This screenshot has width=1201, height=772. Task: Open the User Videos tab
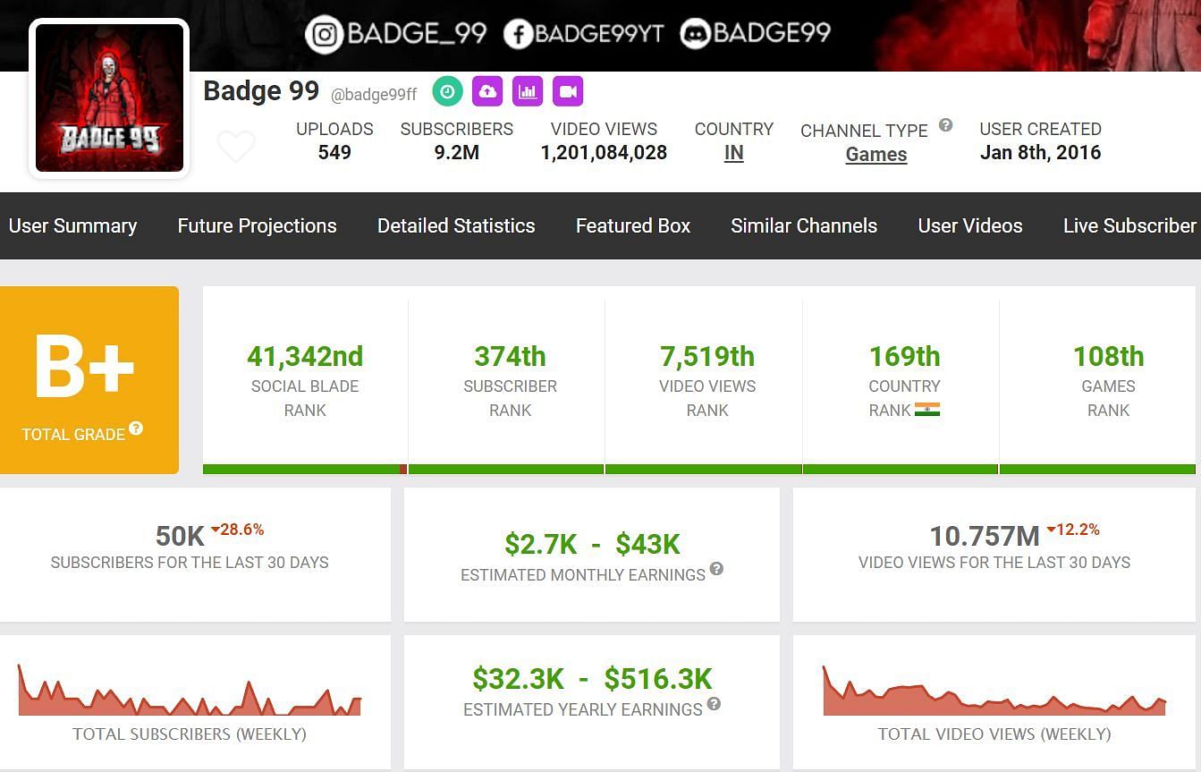970,226
